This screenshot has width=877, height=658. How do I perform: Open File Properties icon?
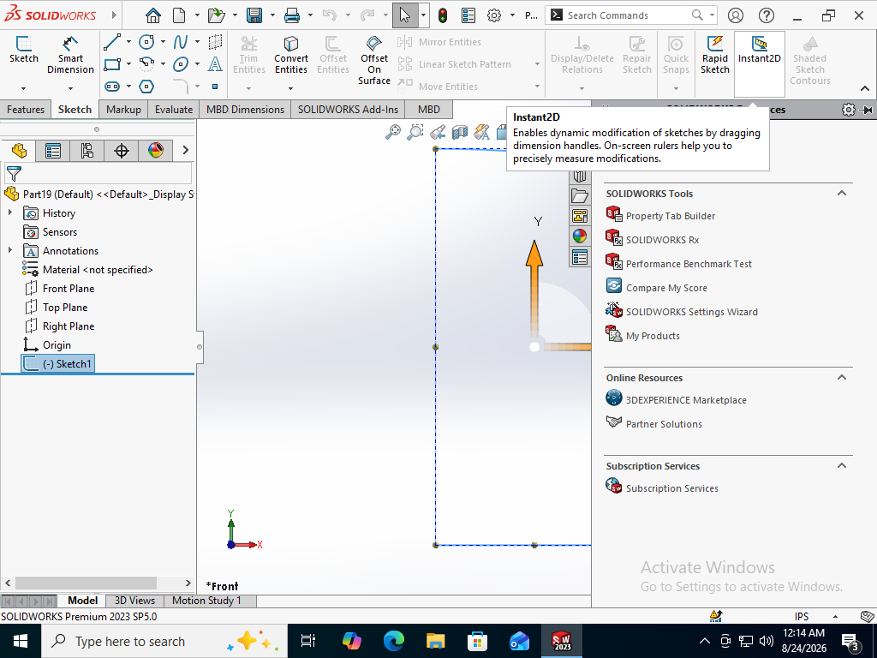(468, 15)
